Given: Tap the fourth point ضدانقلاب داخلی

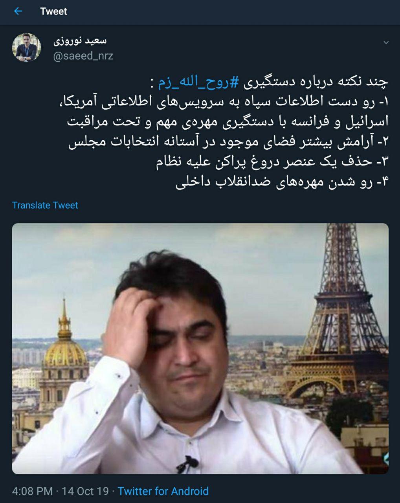Looking at the screenshot, I should (x=282, y=183).
